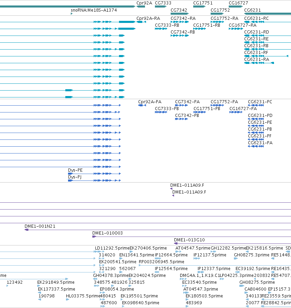Screen dimensions: 291x308
Task: Click the CG16727 gene label
Action: (238, 3)
